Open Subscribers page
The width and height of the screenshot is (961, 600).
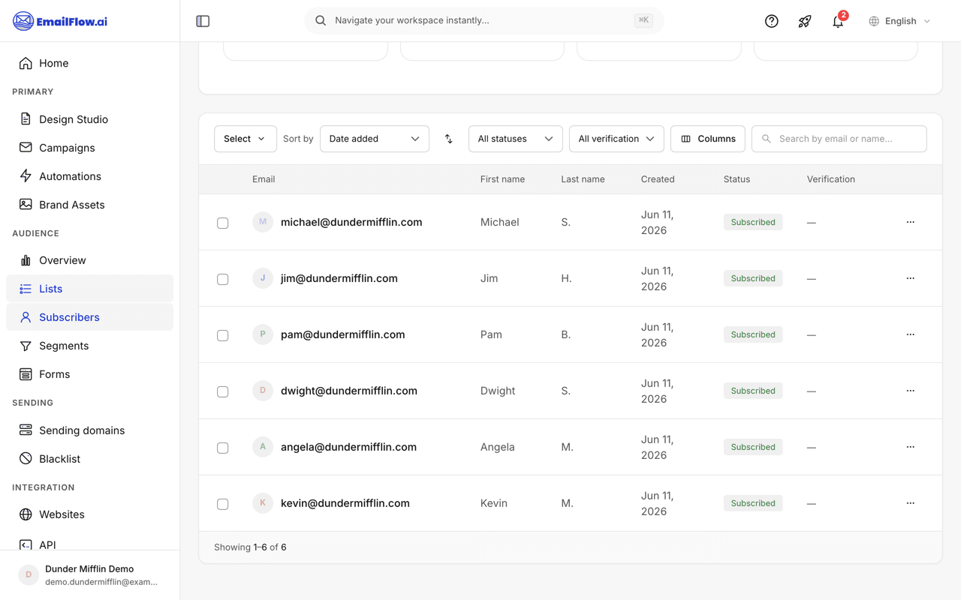coord(90,317)
